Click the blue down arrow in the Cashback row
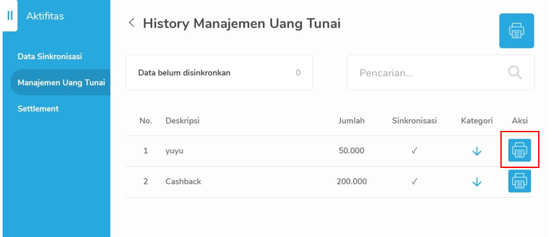 477,182
